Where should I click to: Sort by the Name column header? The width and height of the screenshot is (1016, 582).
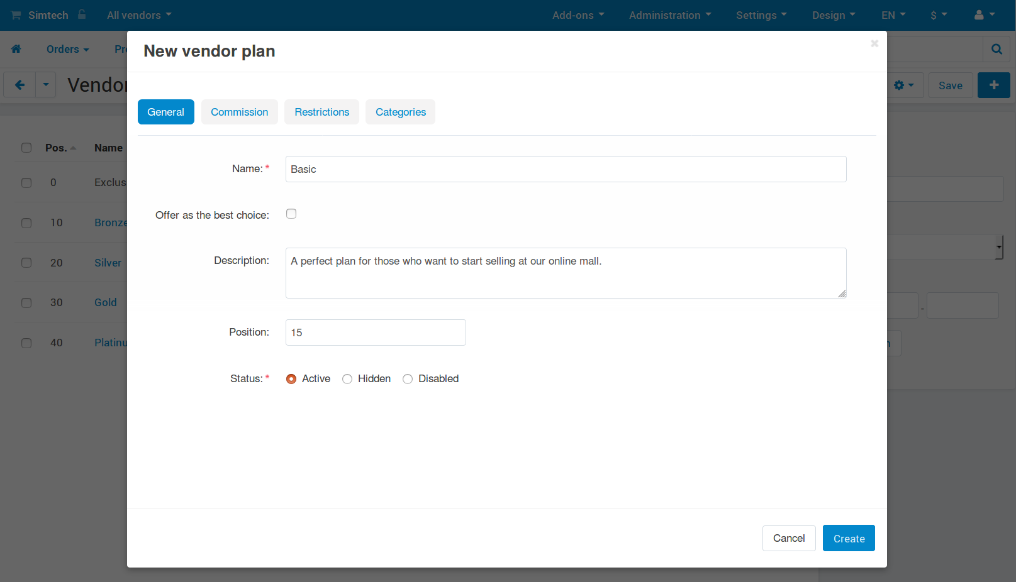pos(108,148)
